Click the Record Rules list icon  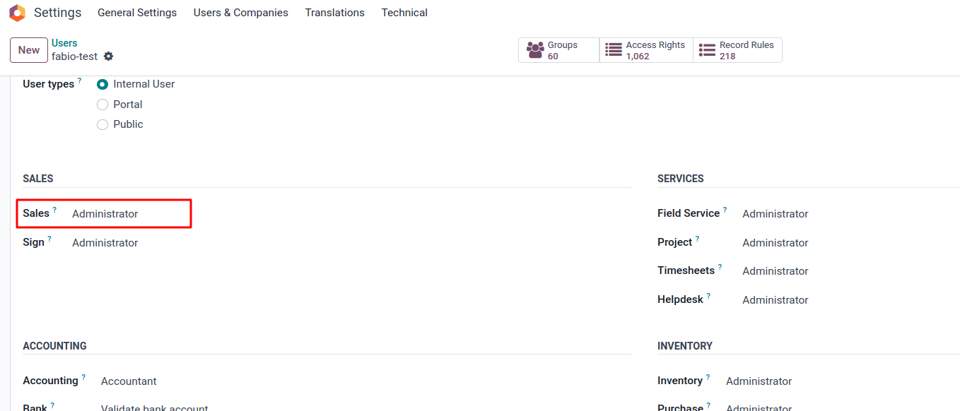click(707, 50)
